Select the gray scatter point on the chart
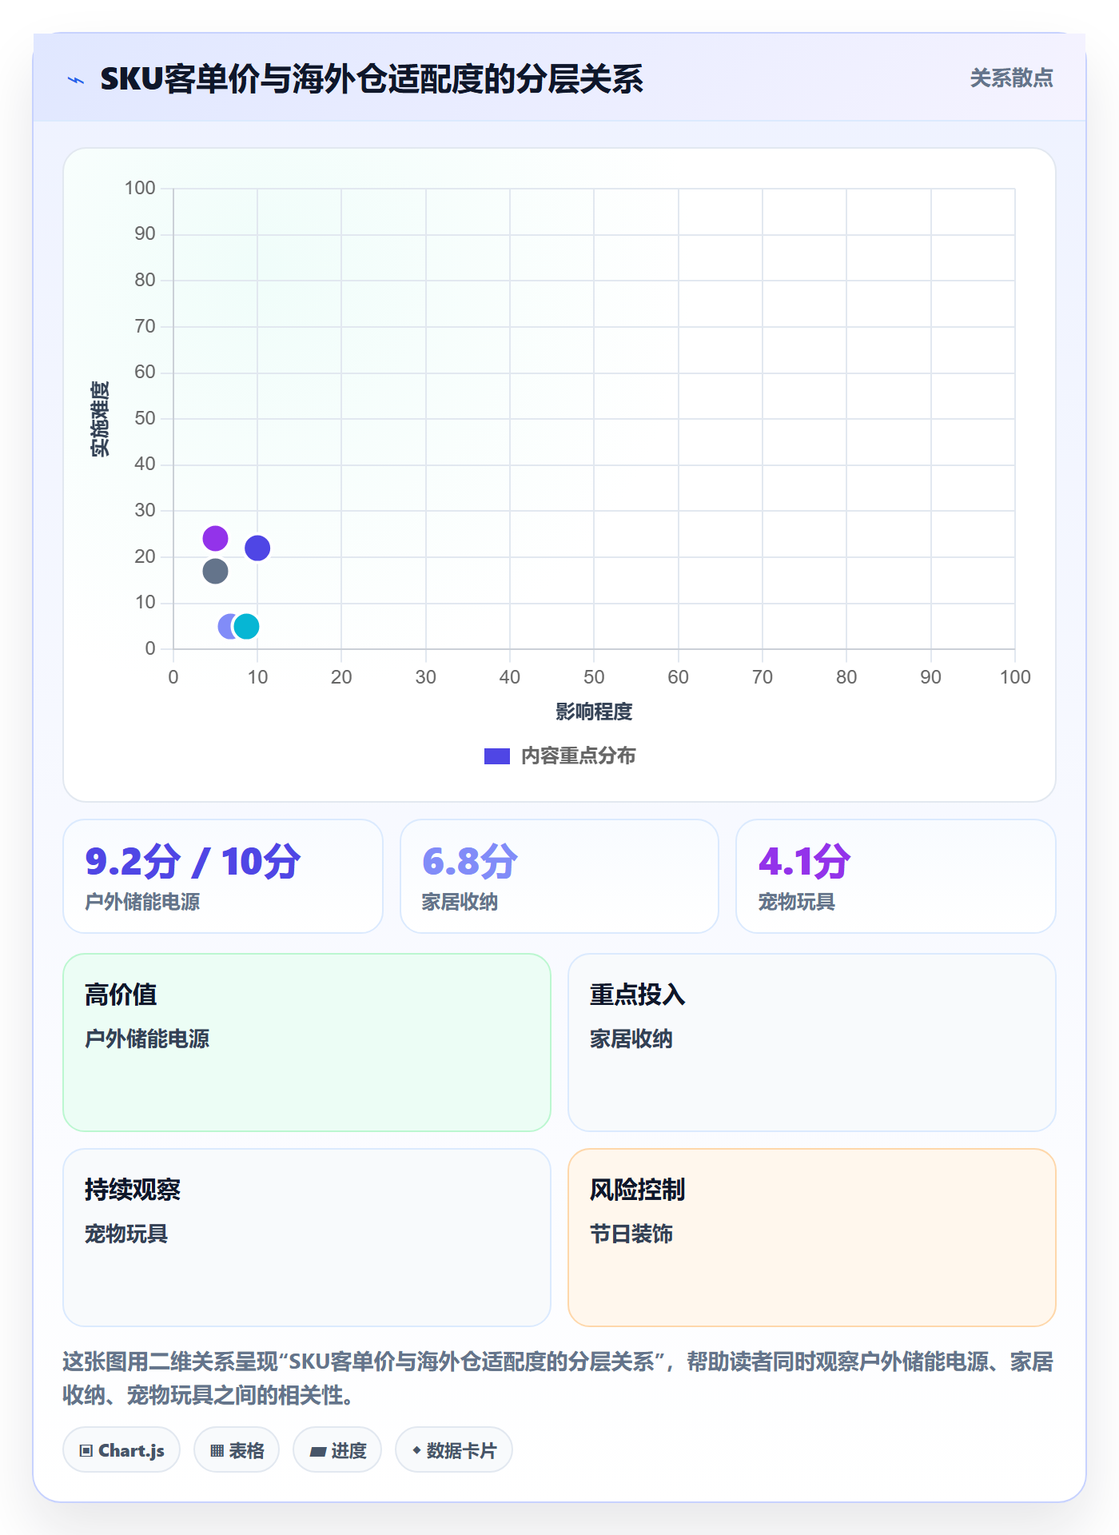The height and width of the screenshot is (1535, 1119). [215, 571]
